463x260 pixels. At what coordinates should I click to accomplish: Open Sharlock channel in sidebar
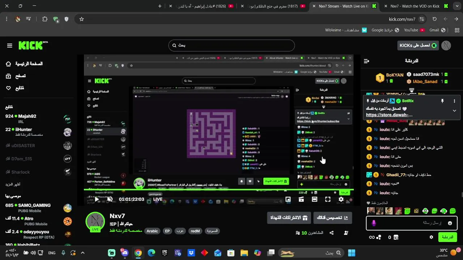coord(38,172)
